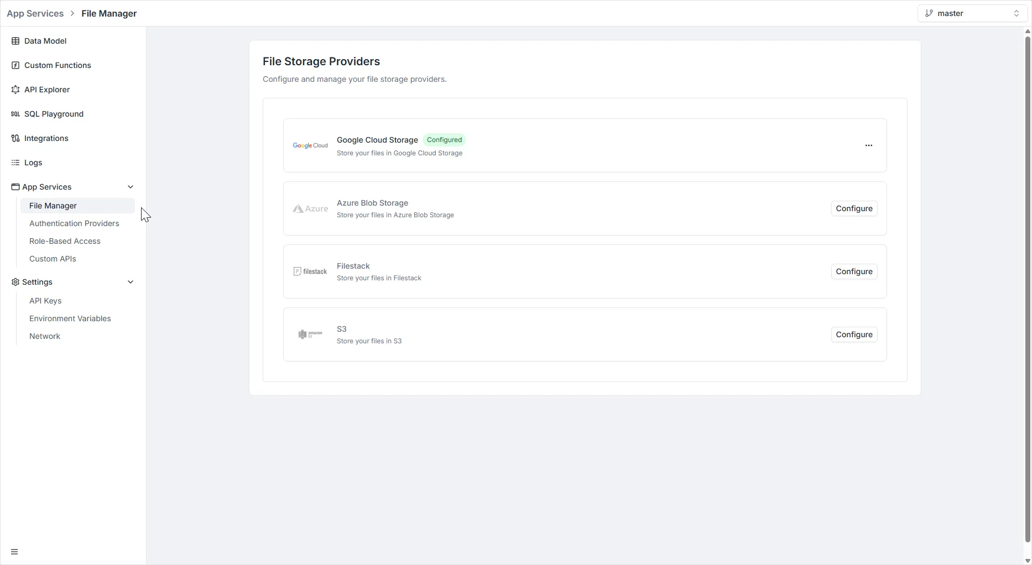Click the Google Cloud logo
1032x565 pixels.
[310, 145]
